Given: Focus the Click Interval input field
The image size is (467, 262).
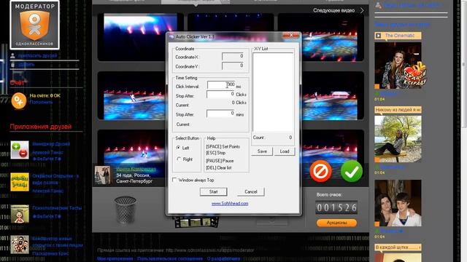Looking at the screenshot, I should tap(221, 86).
